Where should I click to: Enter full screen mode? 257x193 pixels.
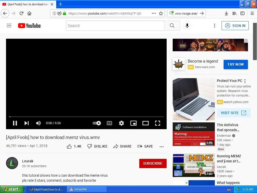158,123
